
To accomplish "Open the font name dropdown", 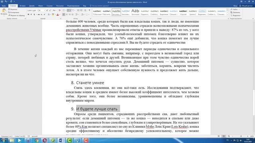I will (37, 10).
